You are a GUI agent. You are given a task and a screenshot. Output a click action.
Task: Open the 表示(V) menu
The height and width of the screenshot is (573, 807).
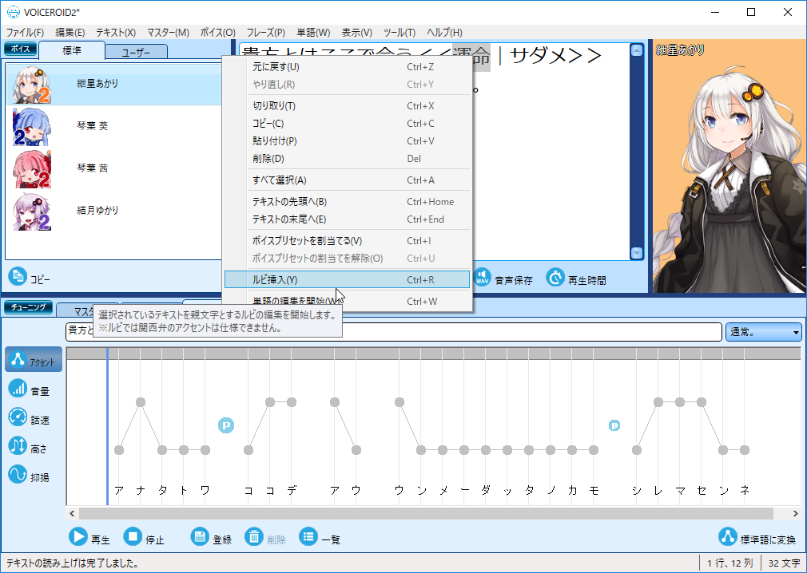pos(356,33)
